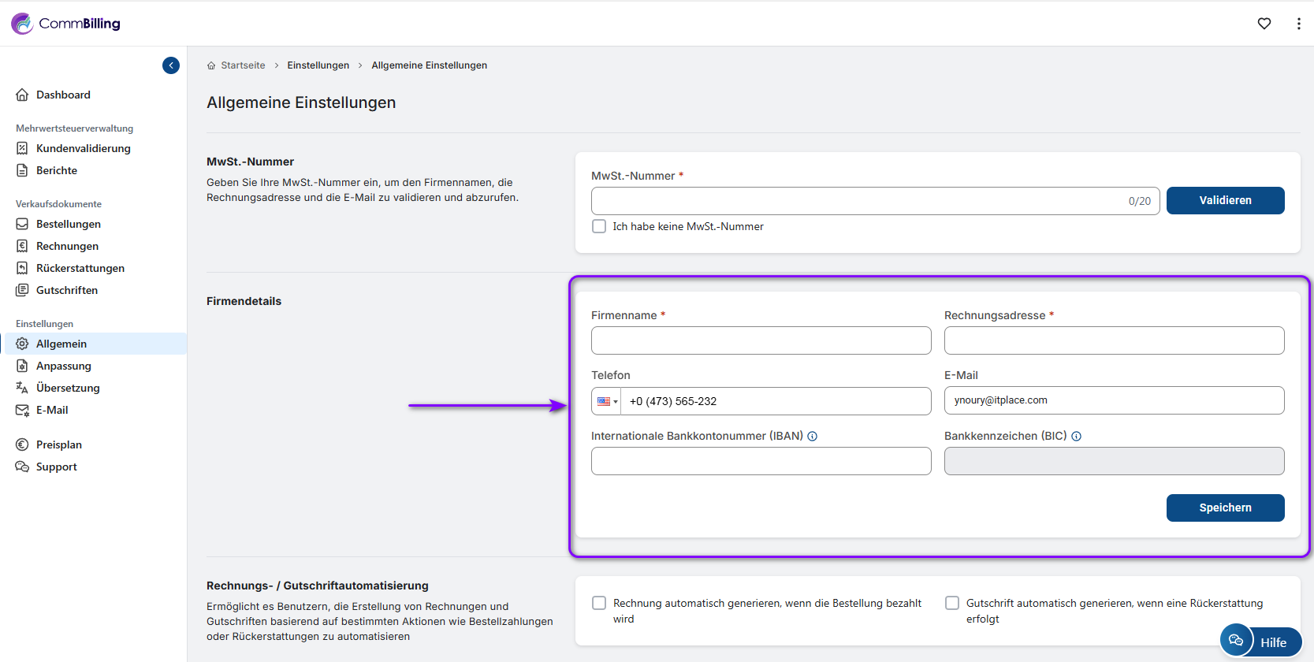Click the Speichern button
The image size is (1314, 662).
pos(1225,508)
